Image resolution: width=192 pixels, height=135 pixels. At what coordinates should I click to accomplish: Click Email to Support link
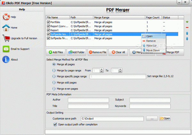tap(20, 49)
